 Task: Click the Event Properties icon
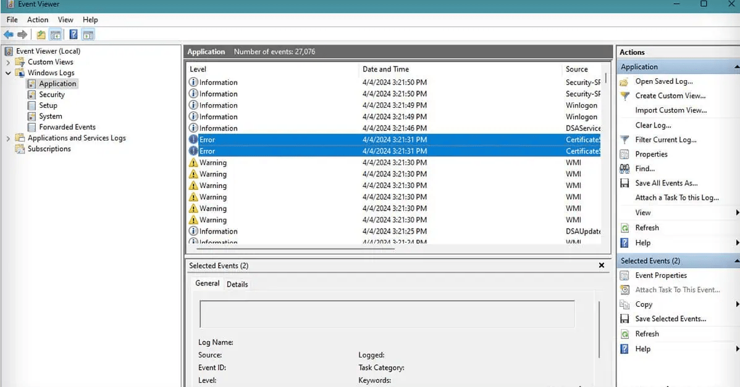[624, 275]
